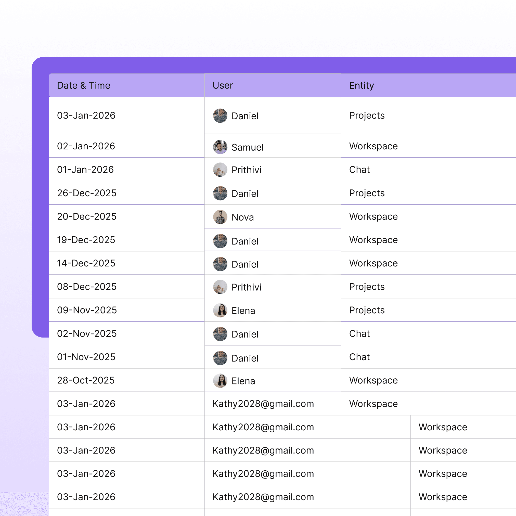Viewport: 516px width, 516px height.
Task: Click Elena's avatar in the 09-Nov-2025 row
Action: click(x=220, y=310)
